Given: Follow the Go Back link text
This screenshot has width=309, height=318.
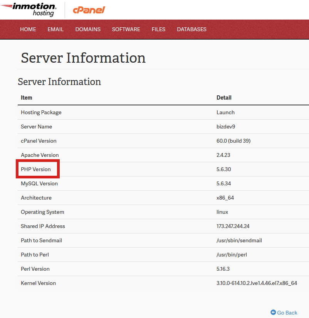Looking at the screenshot, I should (287, 313).
